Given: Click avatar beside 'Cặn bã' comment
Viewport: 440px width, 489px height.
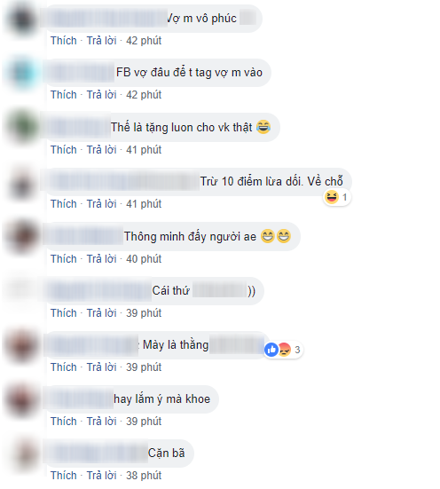Looking at the screenshot, I should 22,454.
